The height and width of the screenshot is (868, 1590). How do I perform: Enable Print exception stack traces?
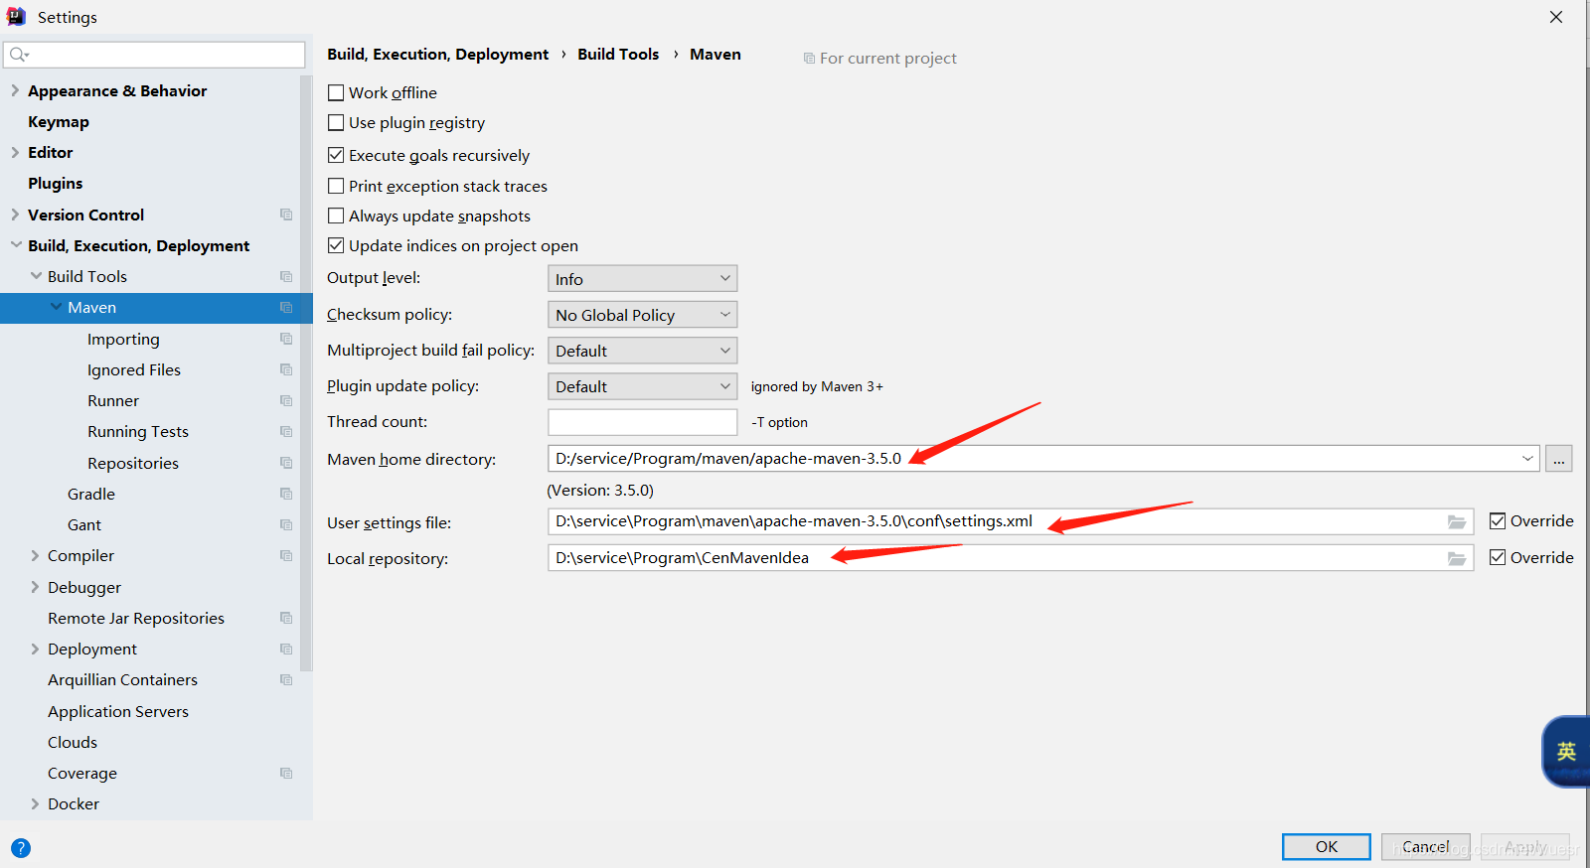tap(336, 186)
